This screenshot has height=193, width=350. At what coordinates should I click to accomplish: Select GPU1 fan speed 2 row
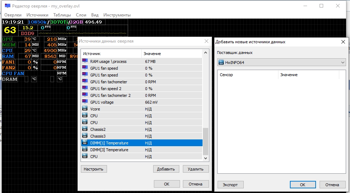(x=142, y=89)
